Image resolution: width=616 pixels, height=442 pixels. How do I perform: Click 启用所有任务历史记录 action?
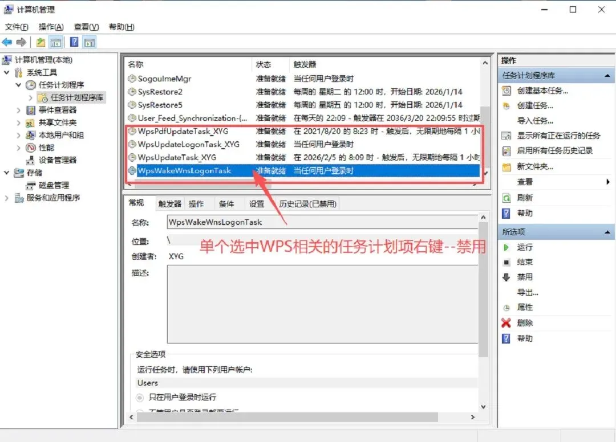(x=555, y=150)
